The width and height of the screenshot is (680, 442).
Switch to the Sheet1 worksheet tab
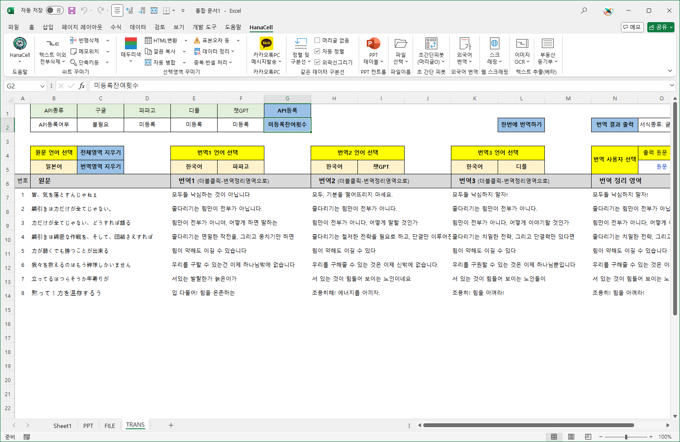[x=62, y=426]
